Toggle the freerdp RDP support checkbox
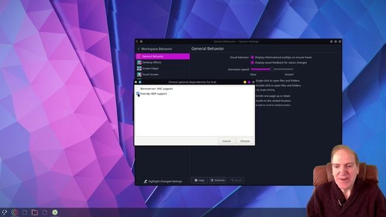Image resolution: width=386 pixels, height=217 pixels. point(138,94)
